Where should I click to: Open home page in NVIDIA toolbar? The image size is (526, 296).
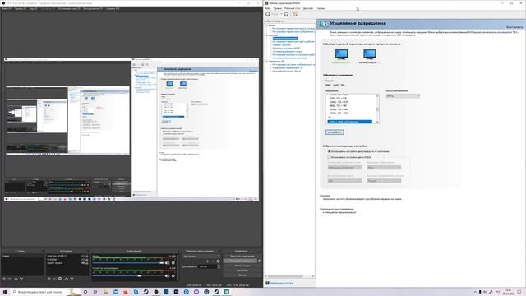[295, 14]
